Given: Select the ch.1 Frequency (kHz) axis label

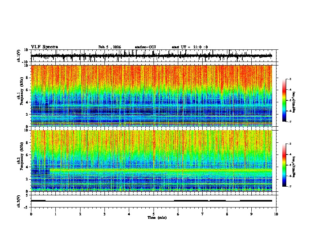Looking at the screenshot, I should 21,91.
